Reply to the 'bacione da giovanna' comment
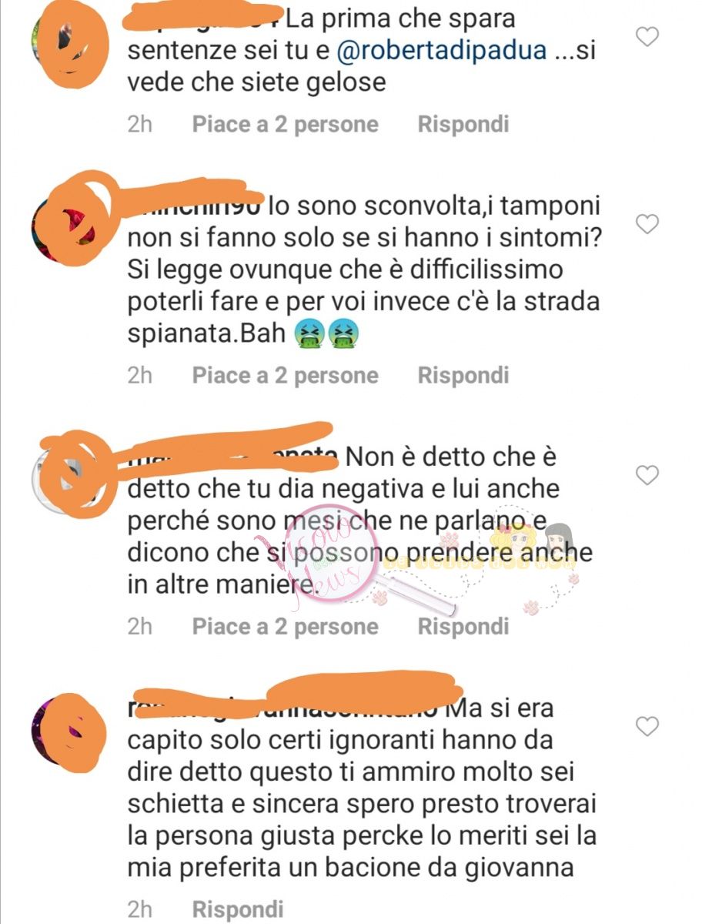This screenshot has width=702, height=924. coord(238,909)
